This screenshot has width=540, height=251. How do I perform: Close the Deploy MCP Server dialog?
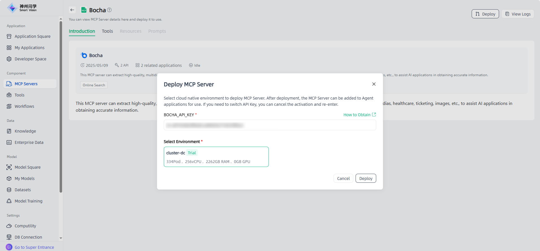[x=374, y=84]
